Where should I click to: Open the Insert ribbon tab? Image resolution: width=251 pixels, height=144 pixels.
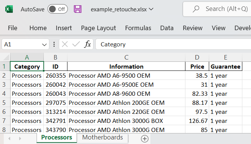click(x=64, y=28)
